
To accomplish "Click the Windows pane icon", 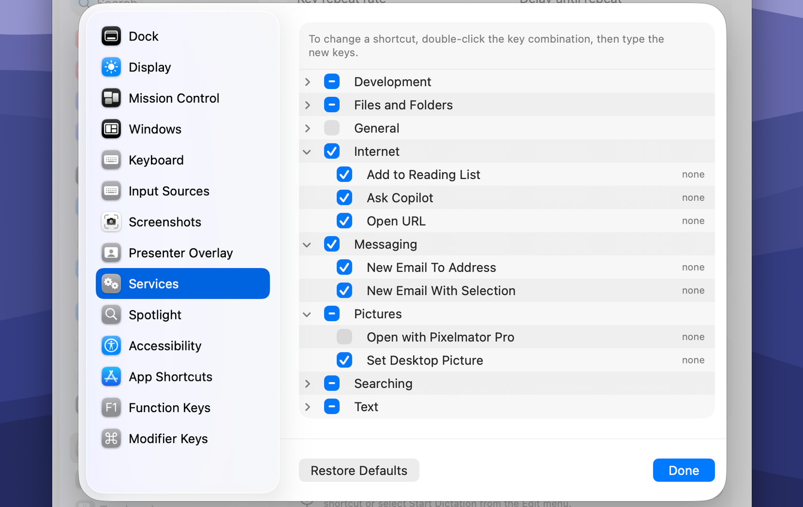I will [111, 129].
